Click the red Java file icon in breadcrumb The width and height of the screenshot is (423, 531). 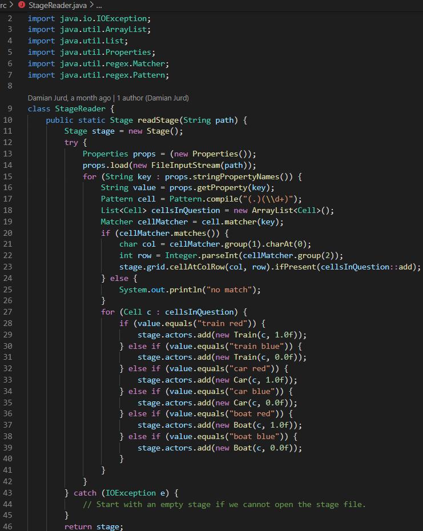[x=22, y=5]
